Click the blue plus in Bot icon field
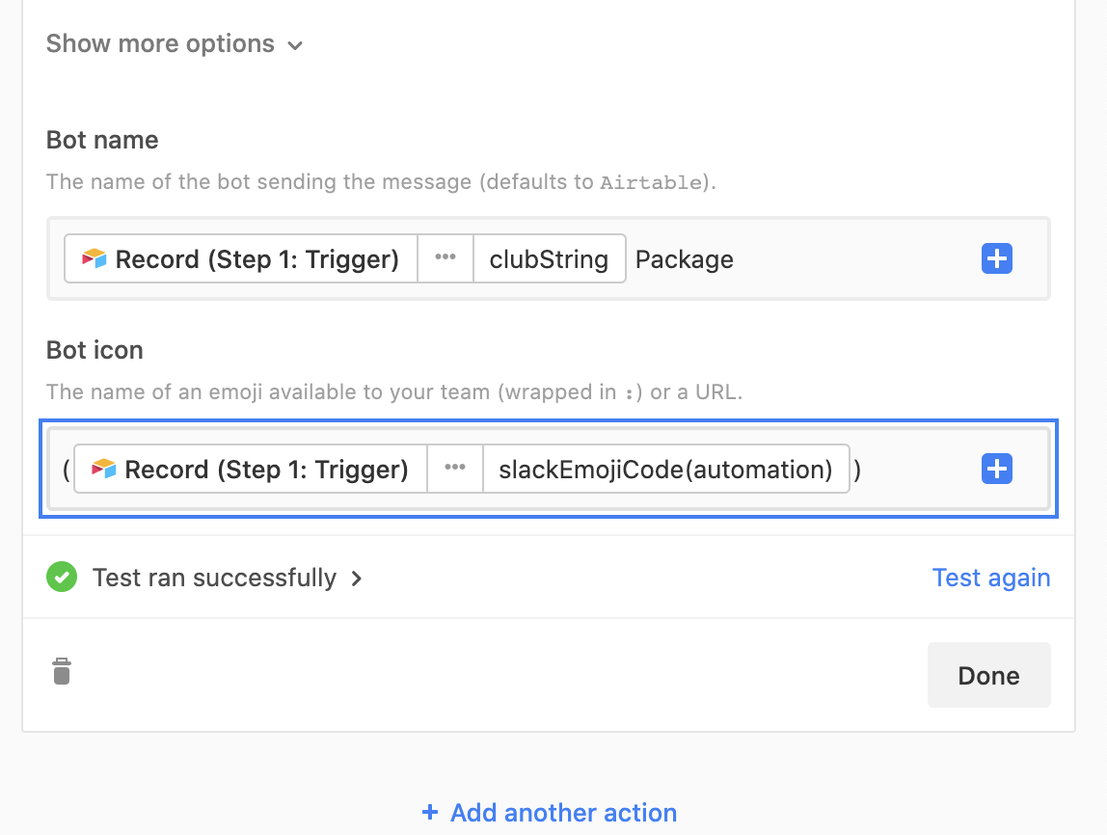The image size is (1107, 835). [x=996, y=469]
